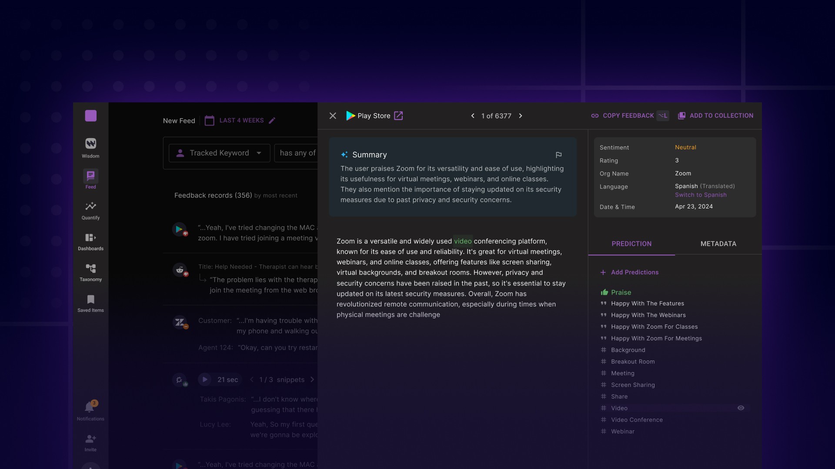
Task: Switch to the Metadata tab
Action: coord(718,244)
